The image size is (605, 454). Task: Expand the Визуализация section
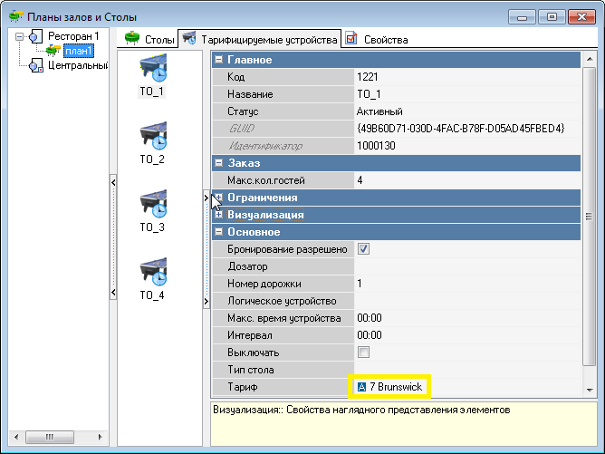[219, 215]
